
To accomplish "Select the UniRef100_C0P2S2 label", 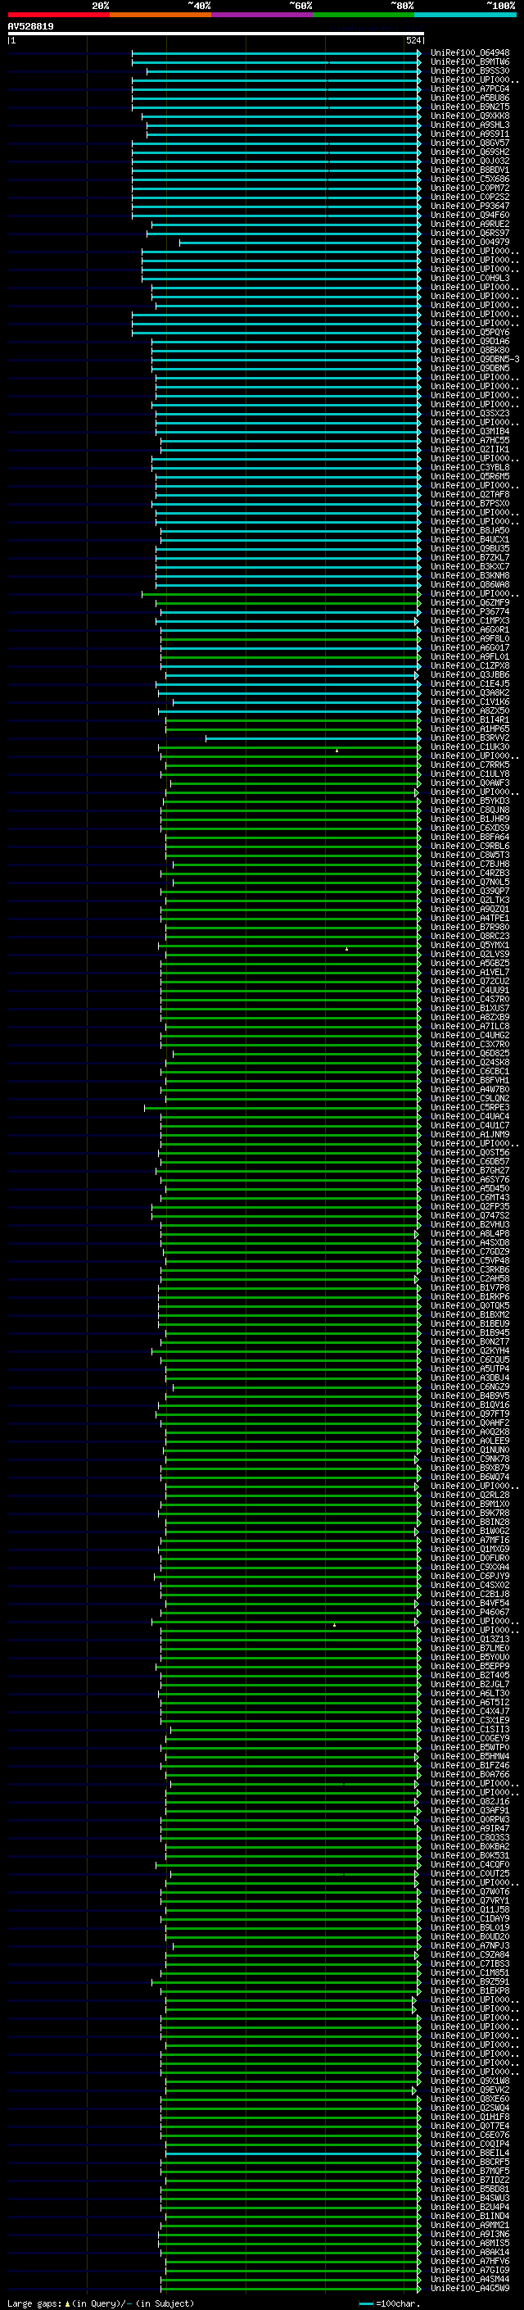I will pos(470,197).
